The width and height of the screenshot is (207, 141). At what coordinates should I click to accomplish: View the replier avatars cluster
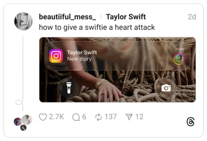[x=23, y=123]
